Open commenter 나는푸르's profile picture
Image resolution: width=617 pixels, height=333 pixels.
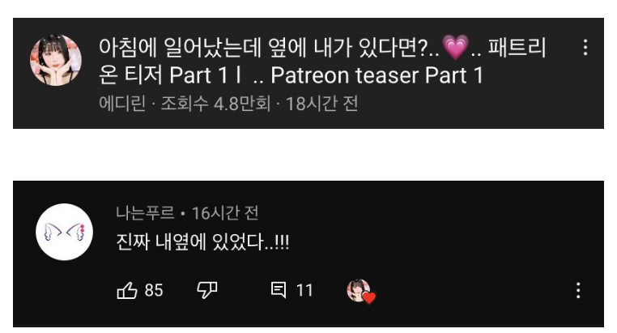64,232
